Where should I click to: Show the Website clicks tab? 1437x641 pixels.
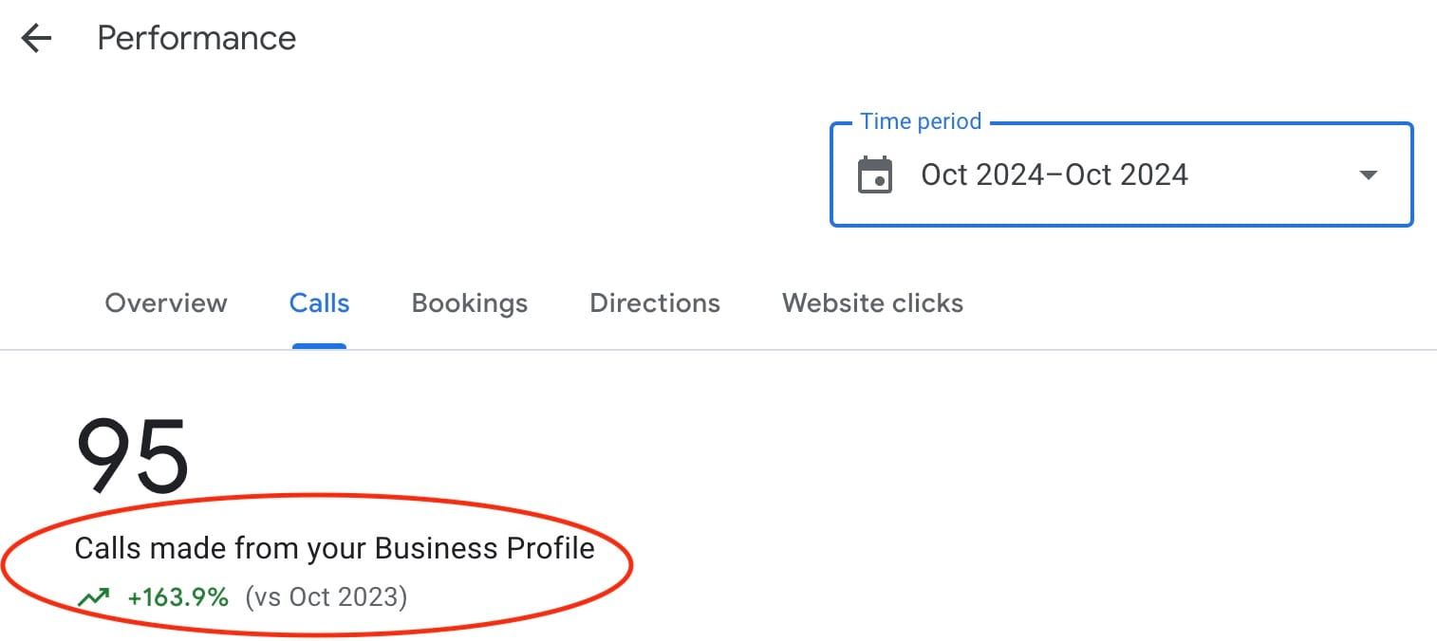(872, 303)
